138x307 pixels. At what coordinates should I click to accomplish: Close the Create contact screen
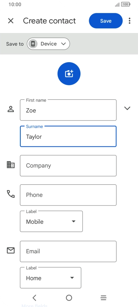pyautogui.click(x=11, y=21)
